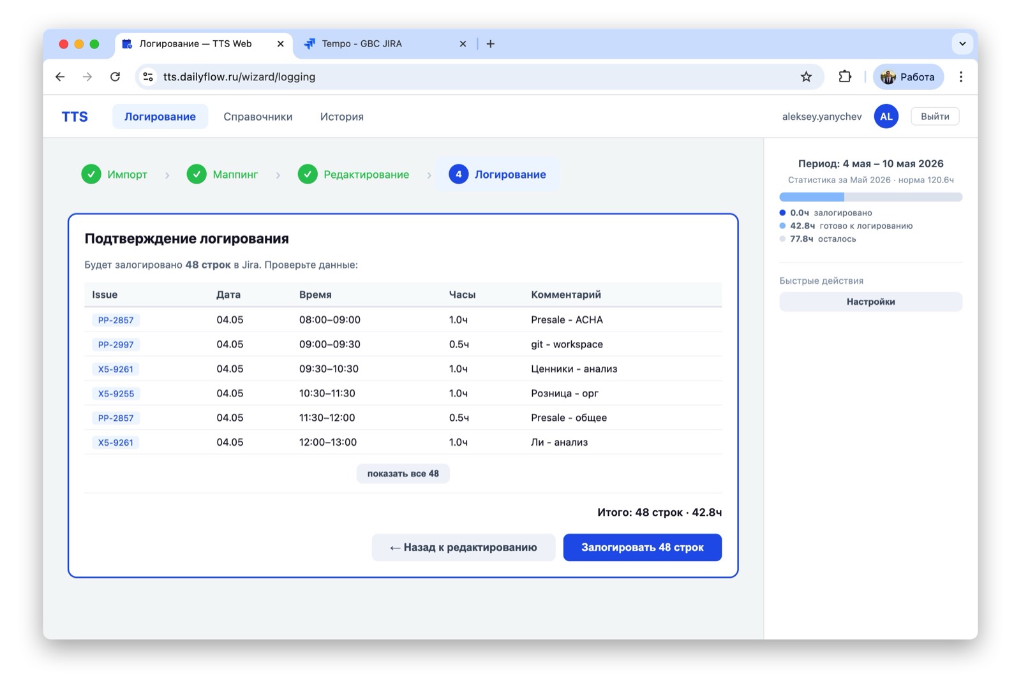Go back to the Импорт wizard step

pyautogui.click(x=114, y=175)
